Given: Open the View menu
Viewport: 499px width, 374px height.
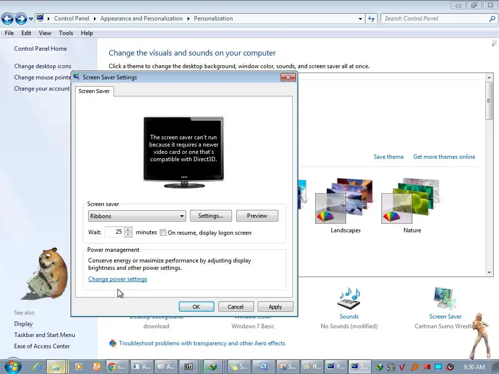Looking at the screenshot, I should (45, 33).
